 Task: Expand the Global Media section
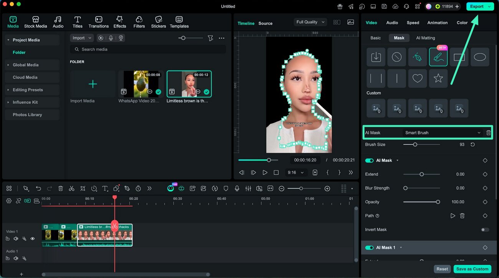8,65
